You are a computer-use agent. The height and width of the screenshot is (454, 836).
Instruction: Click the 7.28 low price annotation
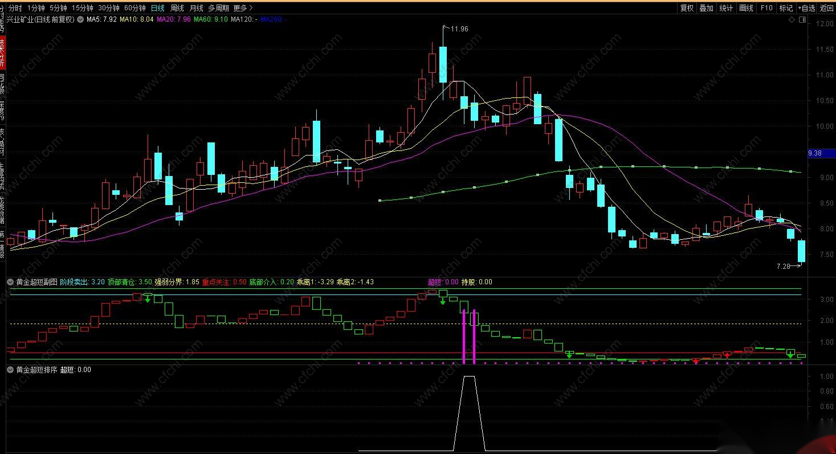784,266
